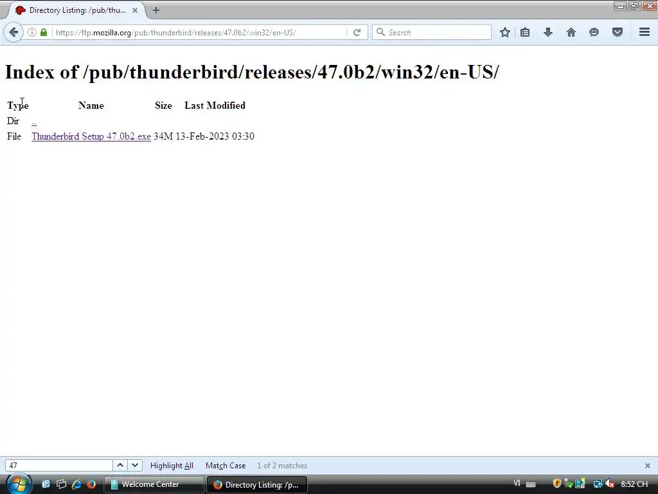Close the Directory Listing tab
The image size is (658, 494).
pyautogui.click(x=135, y=10)
